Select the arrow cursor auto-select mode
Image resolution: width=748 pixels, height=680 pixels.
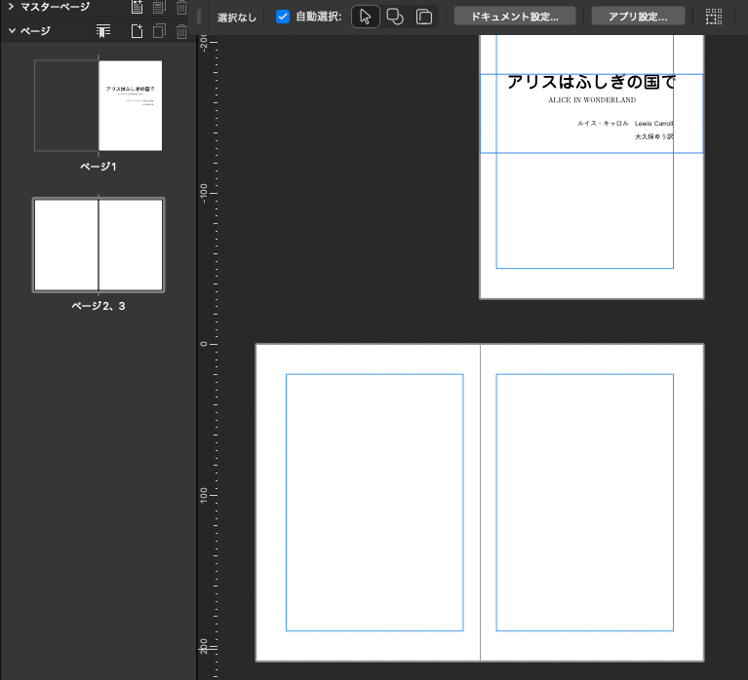click(x=366, y=17)
